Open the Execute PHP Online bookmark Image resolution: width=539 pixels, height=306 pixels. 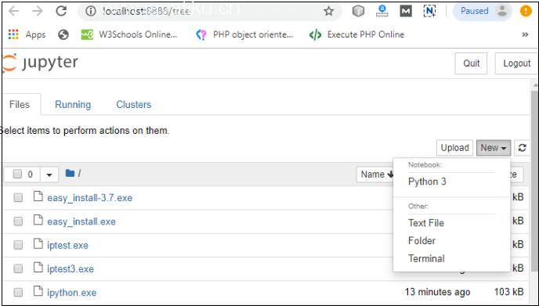(356, 34)
